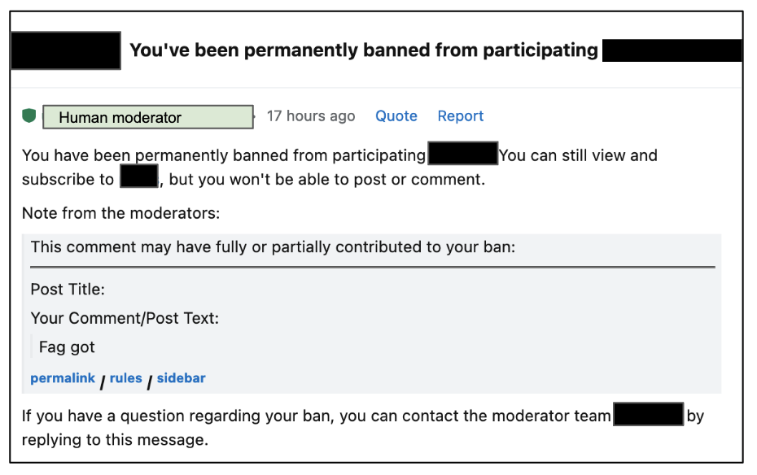The image size is (757, 475).
Task: Click the permanently banned message title
Action: pyautogui.click(x=364, y=50)
